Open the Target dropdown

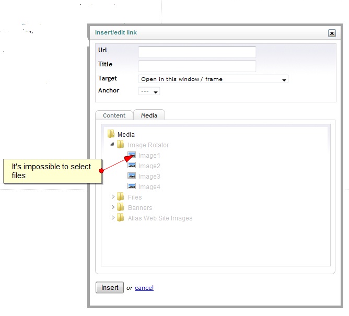(213, 79)
